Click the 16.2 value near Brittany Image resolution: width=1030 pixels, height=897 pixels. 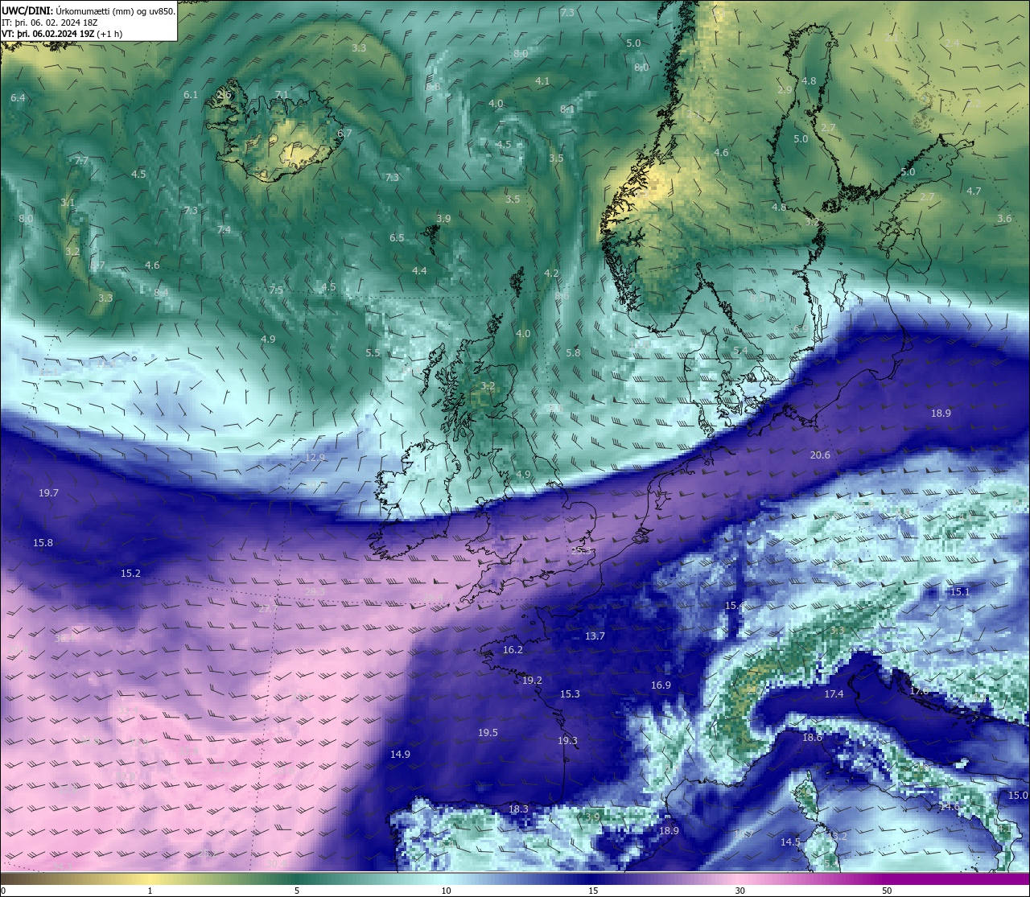(513, 650)
